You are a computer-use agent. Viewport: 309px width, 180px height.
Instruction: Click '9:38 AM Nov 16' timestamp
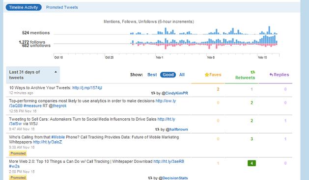coord(22,147)
